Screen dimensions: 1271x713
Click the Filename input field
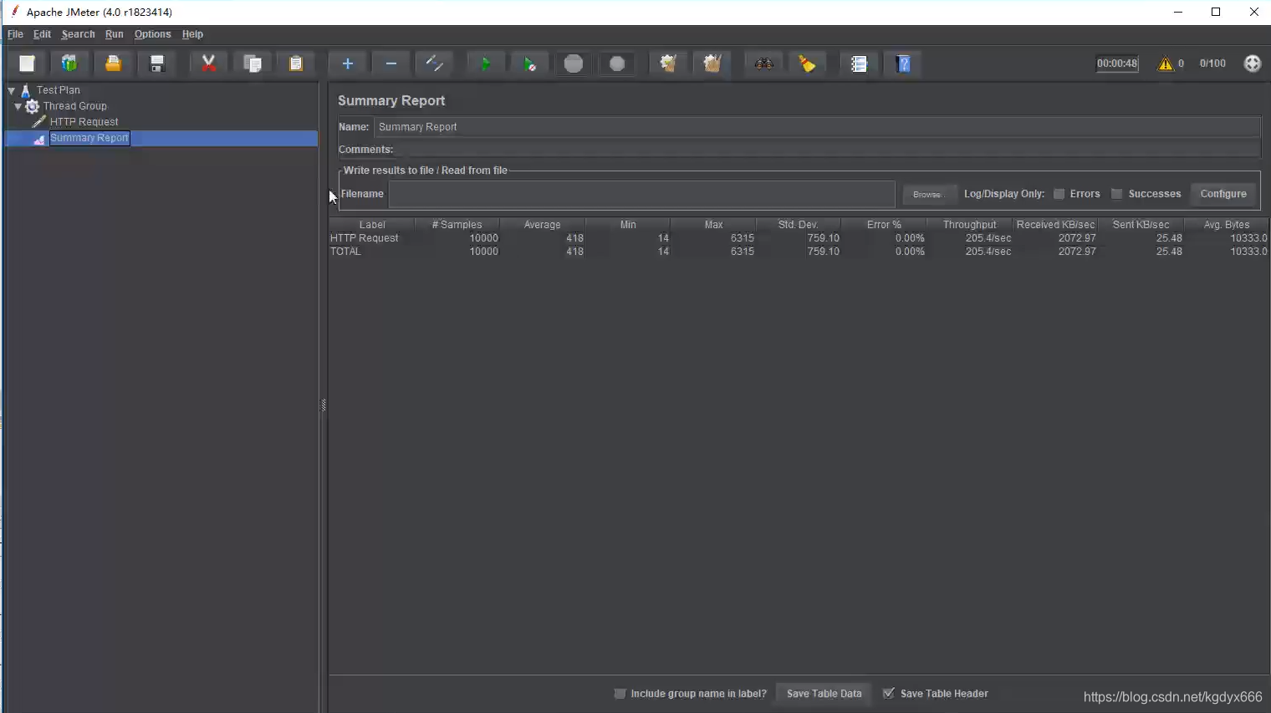coord(642,194)
